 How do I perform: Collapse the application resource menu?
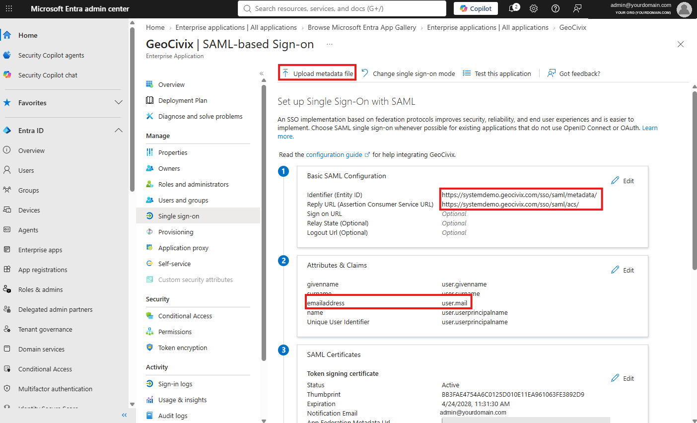pyautogui.click(x=262, y=73)
